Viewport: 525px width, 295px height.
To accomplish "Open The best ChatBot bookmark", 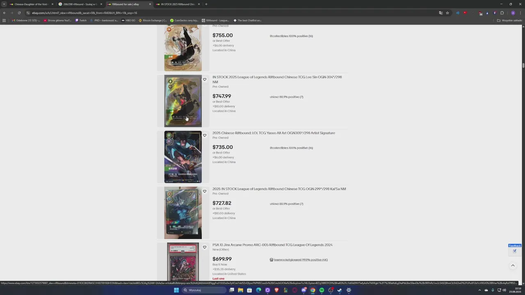I will 247,20.
